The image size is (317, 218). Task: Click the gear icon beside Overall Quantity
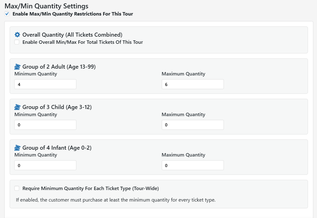click(x=17, y=35)
